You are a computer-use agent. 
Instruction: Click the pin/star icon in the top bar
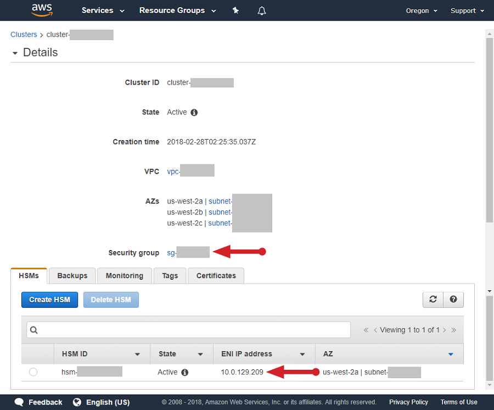[x=235, y=10]
